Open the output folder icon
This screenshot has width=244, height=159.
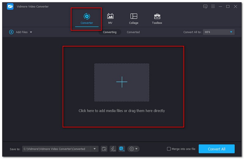pos(104,149)
